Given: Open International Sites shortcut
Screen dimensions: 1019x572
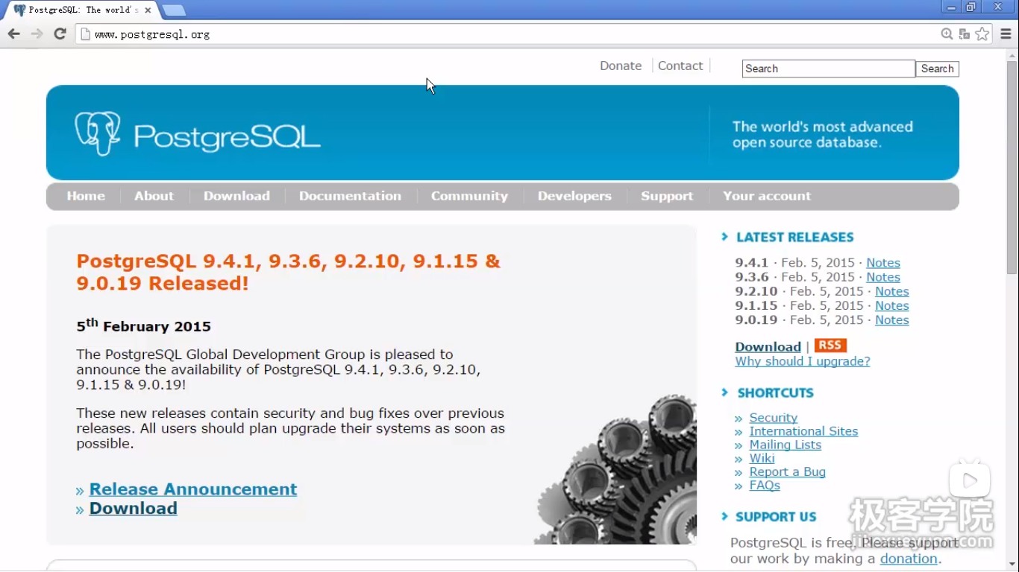Looking at the screenshot, I should [x=803, y=431].
